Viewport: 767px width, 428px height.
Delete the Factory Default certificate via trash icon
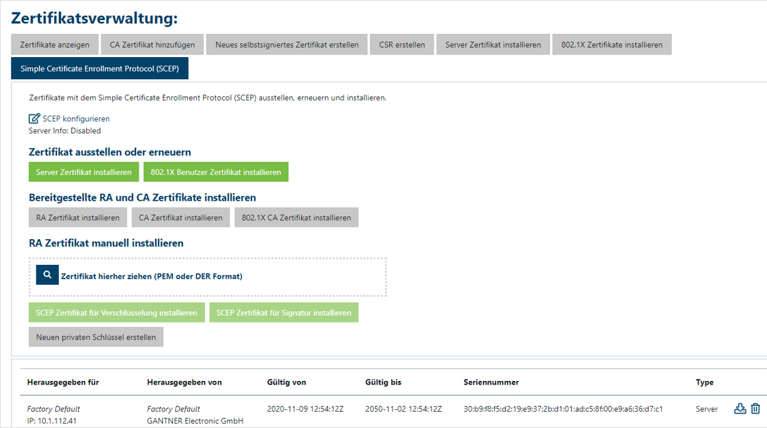click(x=755, y=409)
